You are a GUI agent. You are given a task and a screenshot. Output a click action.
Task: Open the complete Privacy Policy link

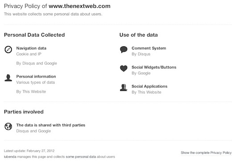click(x=206, y=152)
